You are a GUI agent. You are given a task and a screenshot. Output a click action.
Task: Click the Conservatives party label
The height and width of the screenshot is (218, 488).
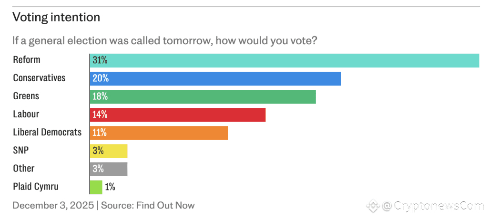(39, 77)
